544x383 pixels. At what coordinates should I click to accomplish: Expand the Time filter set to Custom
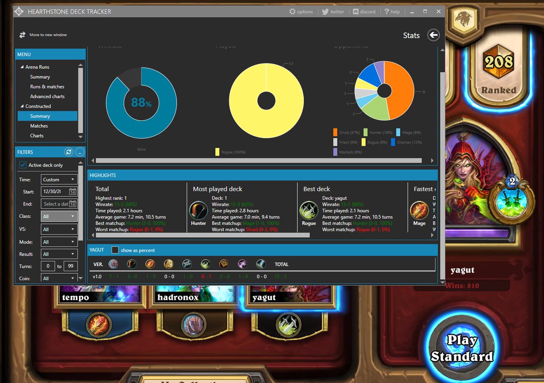point(59,179)
